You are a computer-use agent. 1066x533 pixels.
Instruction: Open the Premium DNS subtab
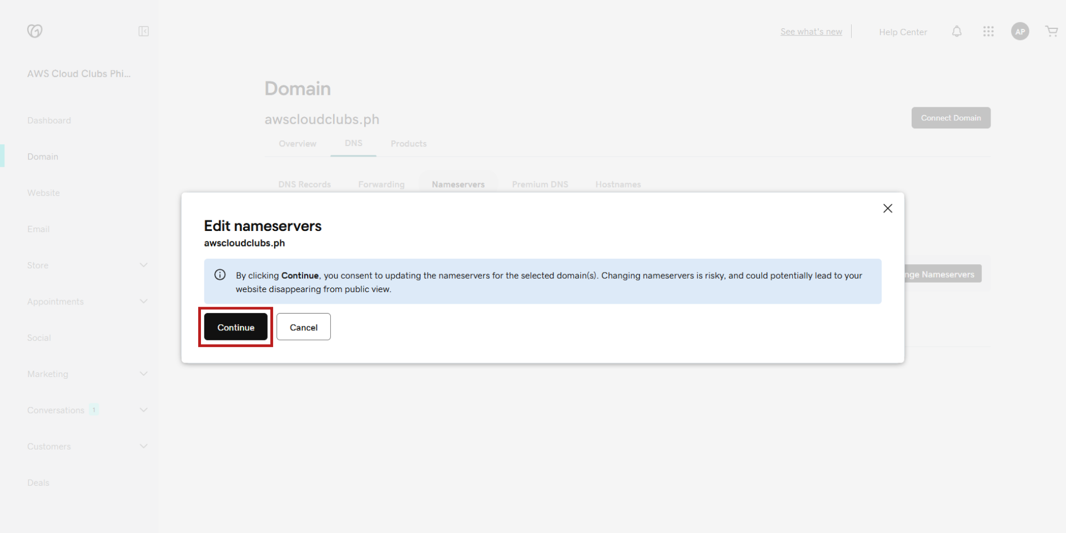(x=540, y=184)
